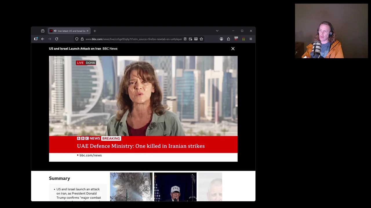371x208 pixels.
Task: Minimize the Firefox window
Action: [233, 31]
